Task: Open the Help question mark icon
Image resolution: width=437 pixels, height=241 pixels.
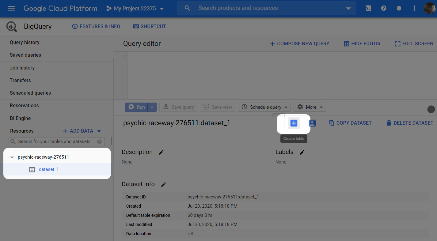Action: (x=384, y=9)
